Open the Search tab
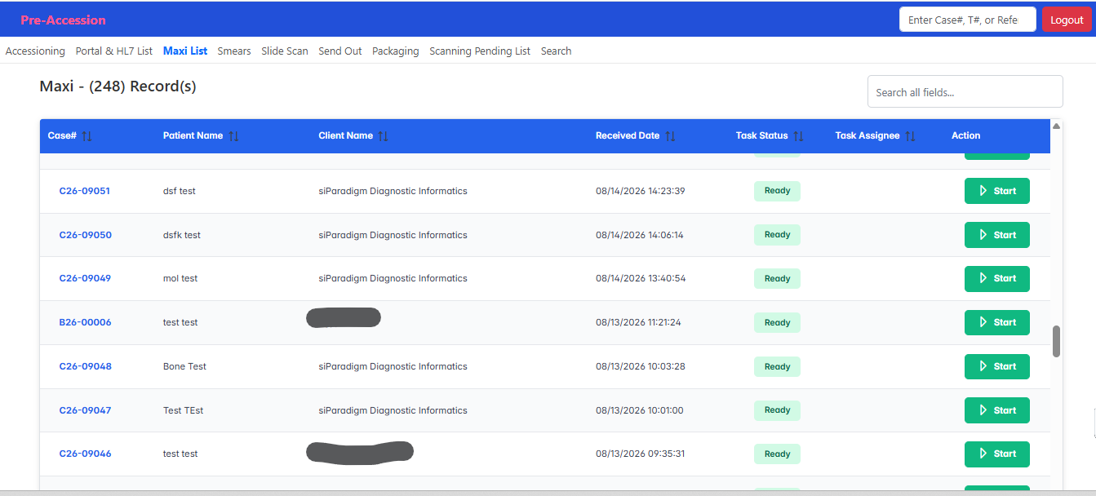This screenshot has width=1096, height=496. [556, 51]
